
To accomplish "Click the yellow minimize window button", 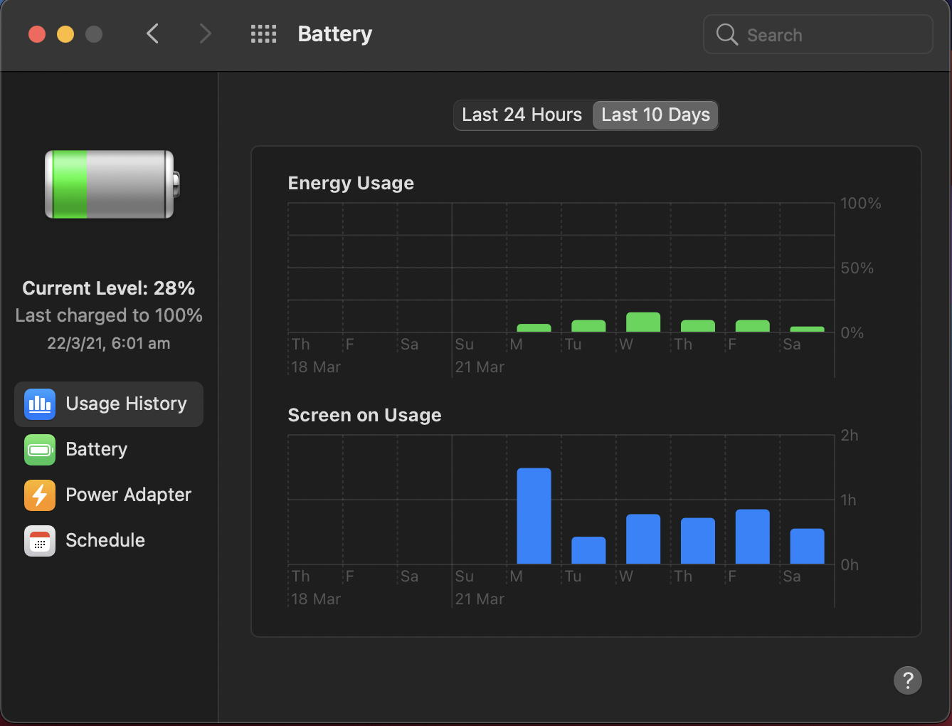I will [x=65, y=34].
